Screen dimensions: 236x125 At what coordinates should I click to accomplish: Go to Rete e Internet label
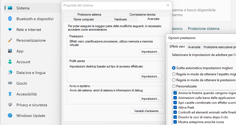pyautogui.click(x=29, y=30)
